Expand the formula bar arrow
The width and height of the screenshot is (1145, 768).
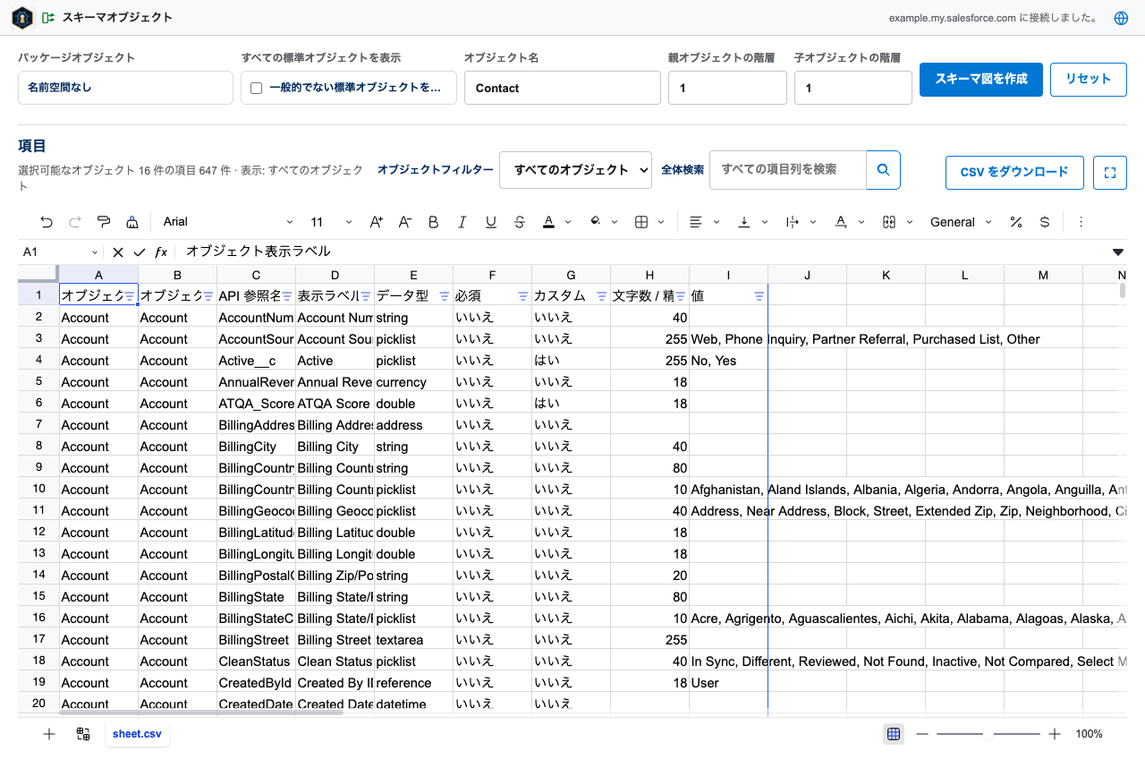point(1117,252)
